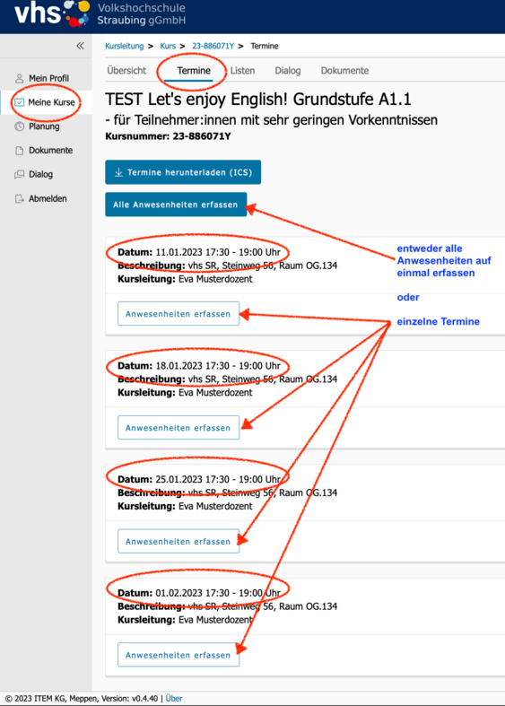Click the Abmelden logout icon
This screenshot has width=505, height=706.
pos(20,198)
